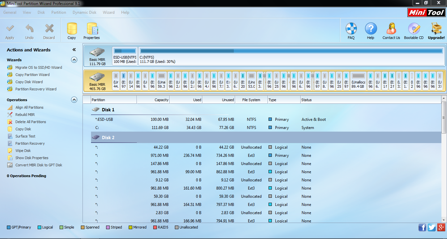The image size is (447, 239).
Task: Open disk Properties from toolbar
Action: point(92,31)
